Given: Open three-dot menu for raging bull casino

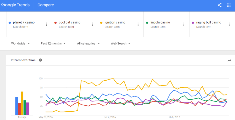Looking at the screenshot, I should point(230,24).
